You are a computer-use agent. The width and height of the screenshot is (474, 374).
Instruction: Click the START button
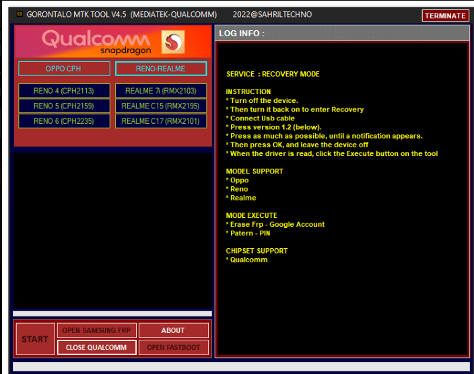point(36,339)
